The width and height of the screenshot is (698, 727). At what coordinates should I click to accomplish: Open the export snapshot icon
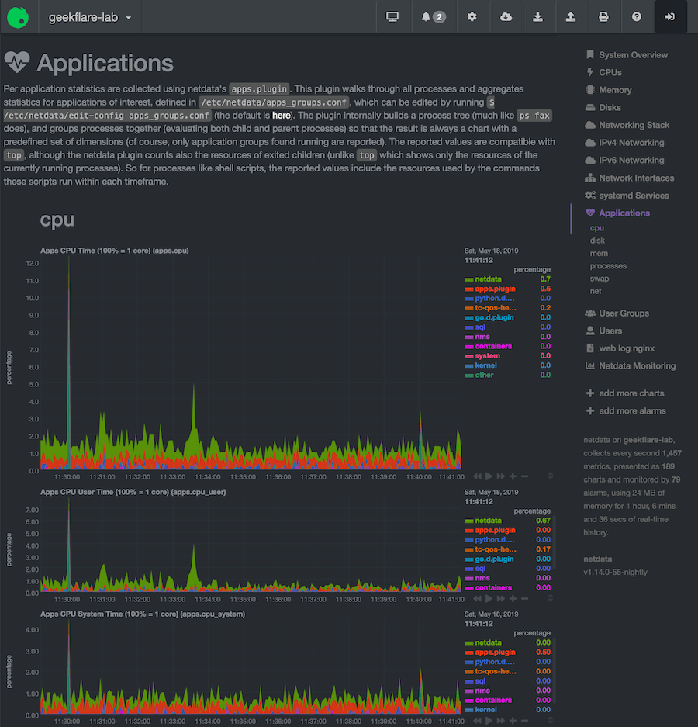click(572, 16)
